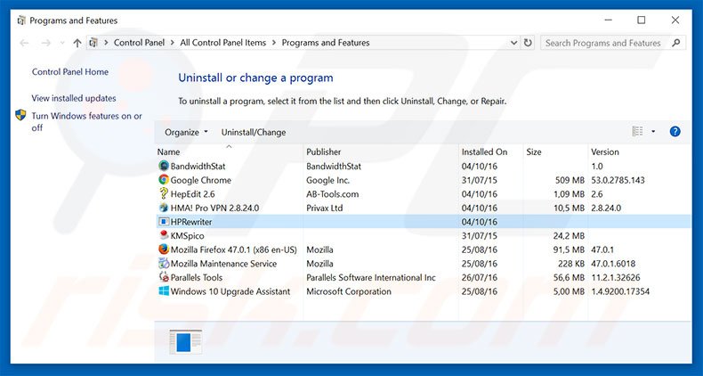Click the selected program preview thumbnail
Image resolution: width=703 pixels, height=376 pixels.
click(x=186, y=342)
